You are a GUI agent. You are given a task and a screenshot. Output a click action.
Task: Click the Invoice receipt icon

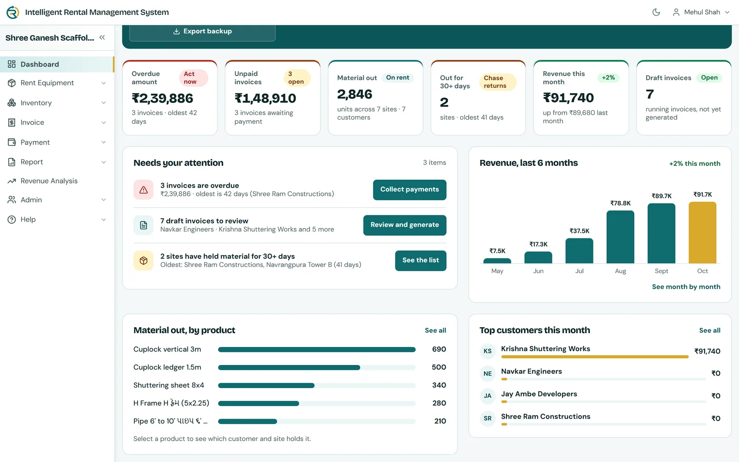tap(12, 122)
